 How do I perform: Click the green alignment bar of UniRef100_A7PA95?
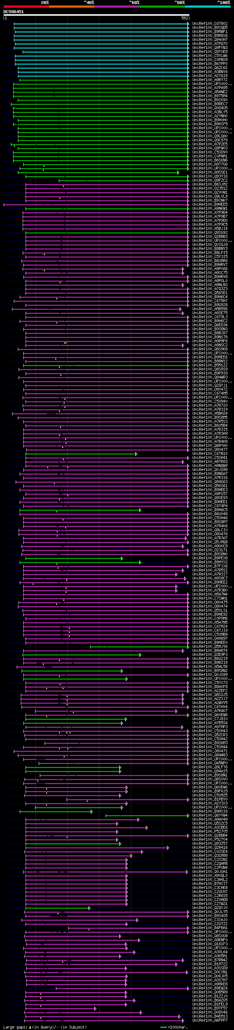tap(101, 88)
